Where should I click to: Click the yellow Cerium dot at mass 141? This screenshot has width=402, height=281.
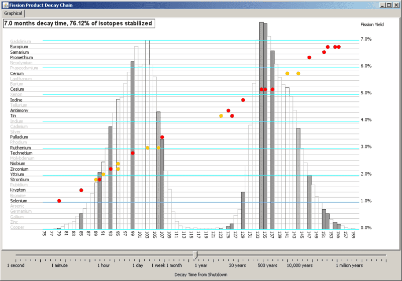point(287,73)
